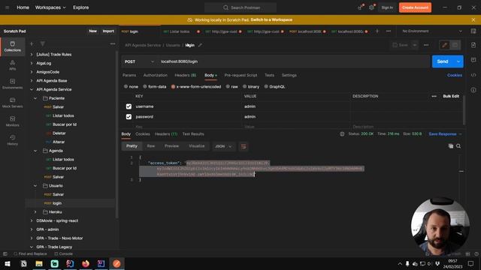481x270 pixels.
Task: Click Bulk Edit link
Action: 451,96
